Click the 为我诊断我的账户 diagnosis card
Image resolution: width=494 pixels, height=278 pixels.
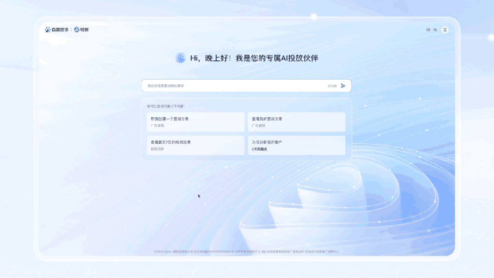(x=297, y=145)
